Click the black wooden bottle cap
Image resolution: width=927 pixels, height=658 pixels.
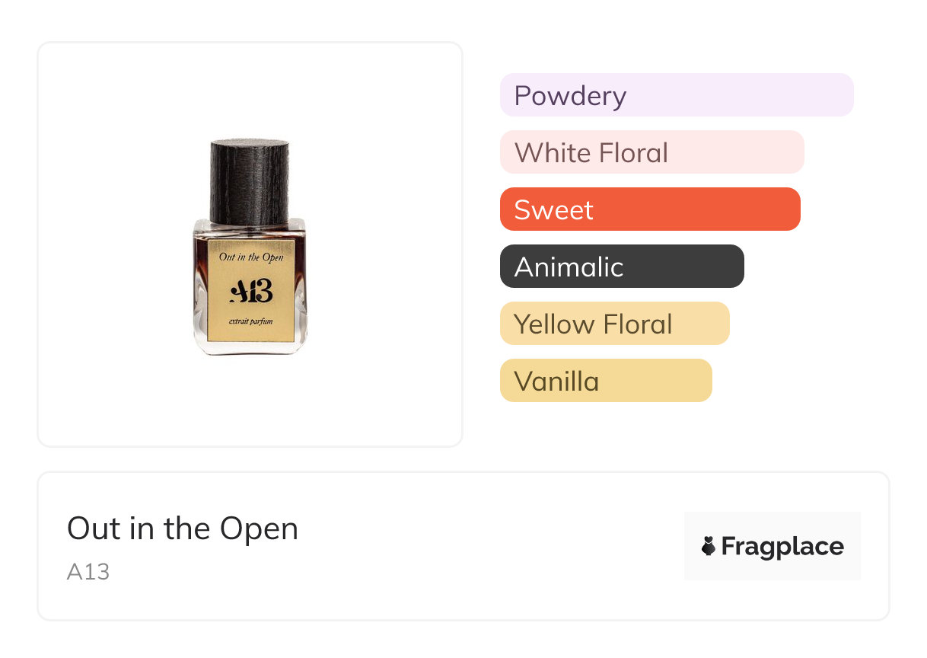[250, 181]
